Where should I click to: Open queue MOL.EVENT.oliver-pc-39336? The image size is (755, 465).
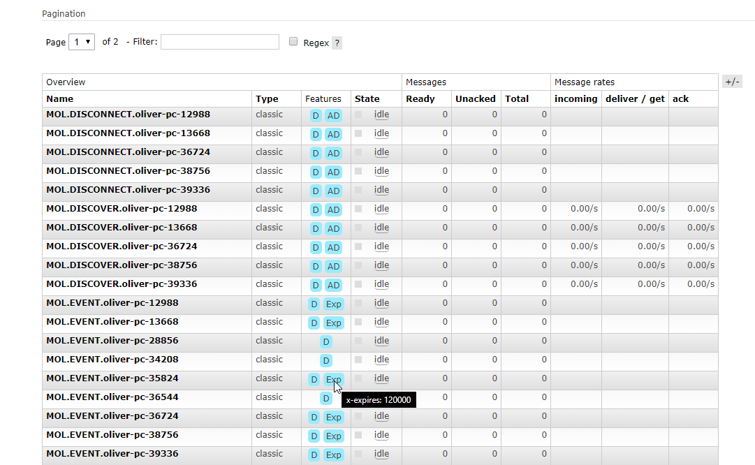point(112,453)
